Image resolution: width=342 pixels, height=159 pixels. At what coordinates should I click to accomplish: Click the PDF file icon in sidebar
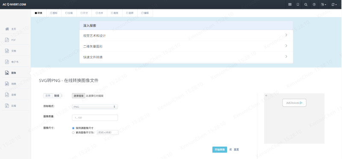click(x=7, y=40)
